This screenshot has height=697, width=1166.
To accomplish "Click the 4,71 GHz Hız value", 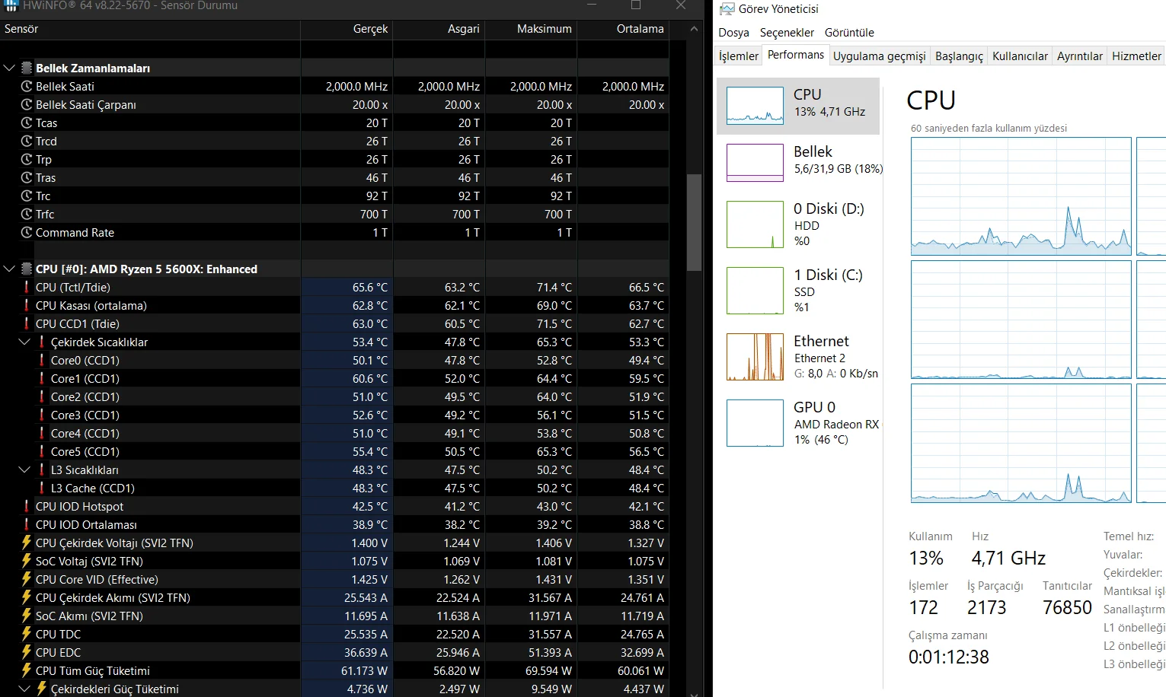I will [1008, 558].
